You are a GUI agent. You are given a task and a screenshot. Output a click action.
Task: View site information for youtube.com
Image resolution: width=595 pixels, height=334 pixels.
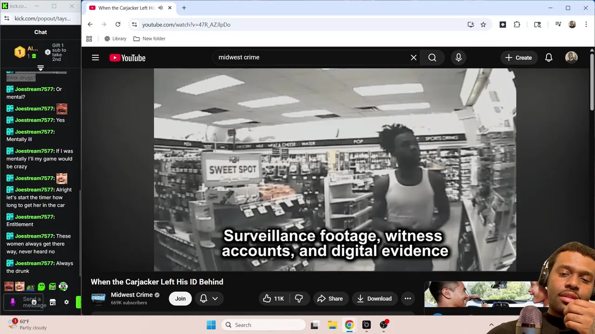134,25
